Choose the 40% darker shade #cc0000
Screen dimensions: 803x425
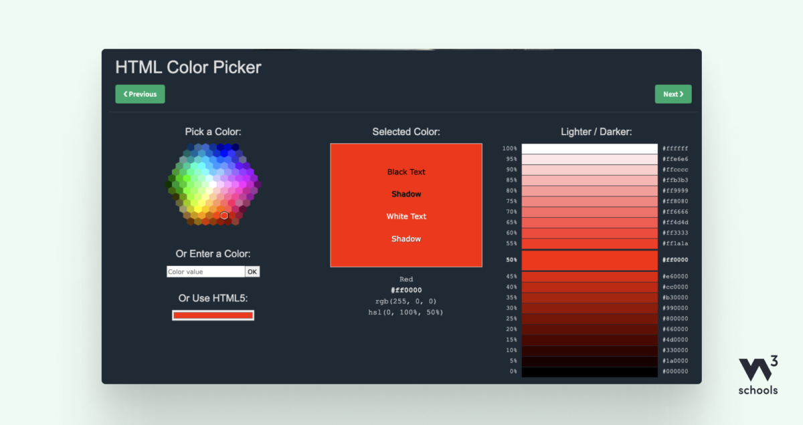tap(590, 287)
